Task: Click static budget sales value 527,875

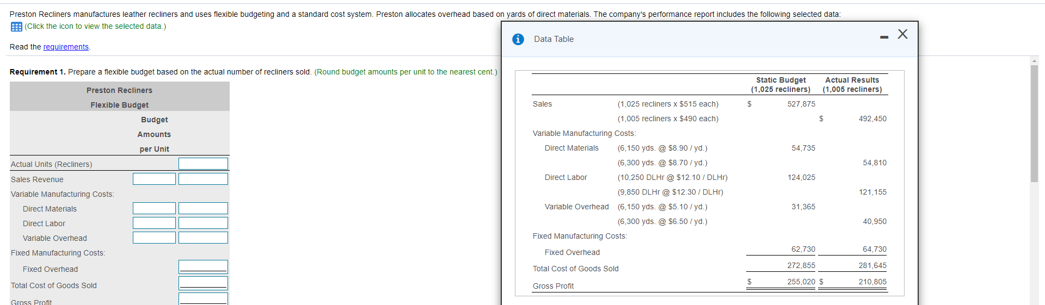Action: (x=801, y=104)
